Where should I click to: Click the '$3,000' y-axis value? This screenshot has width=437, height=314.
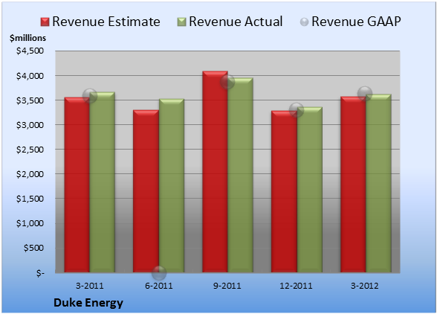pyautogui.click(x=30, y=125)
